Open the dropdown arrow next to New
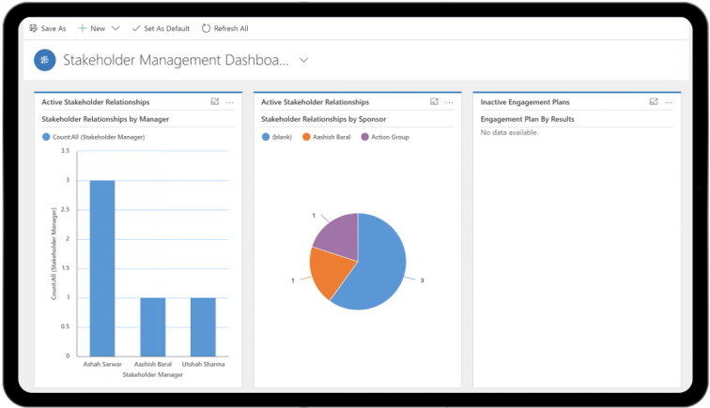The image size is (710, 408). tap(115, 29)
